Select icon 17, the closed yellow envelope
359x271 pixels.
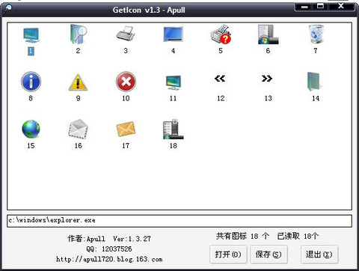point(126,129)
